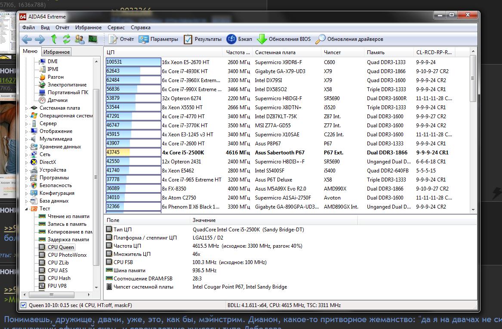The width and height of the screenshot is (502, 329).
Task: Open the Избранное menu in the menu bar
Action: point(88,28)
